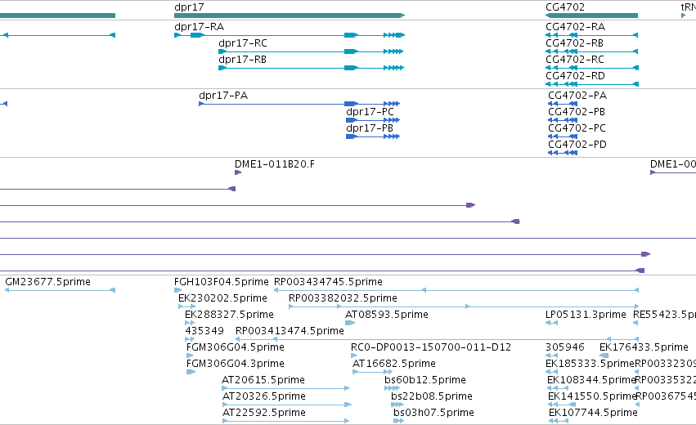Image resolution: width=696 pixels, height=425 pixels.
Task: Click the DME1-011B20.F feature label
Action: [275, 164]
